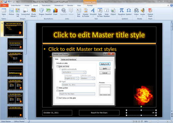Click the Date & Time icon
Image resolution: width=173 pixels, height=123 pixels.
(x=100, y=12)
